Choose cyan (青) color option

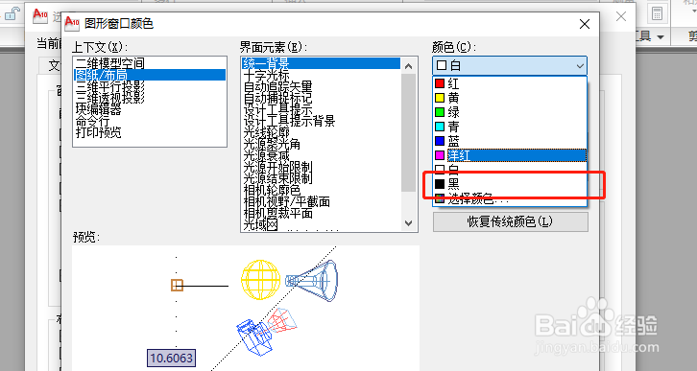pyautogui.click(x=510, y=127)
